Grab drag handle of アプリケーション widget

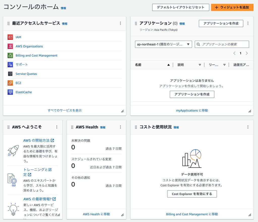[x=136, y=23]
